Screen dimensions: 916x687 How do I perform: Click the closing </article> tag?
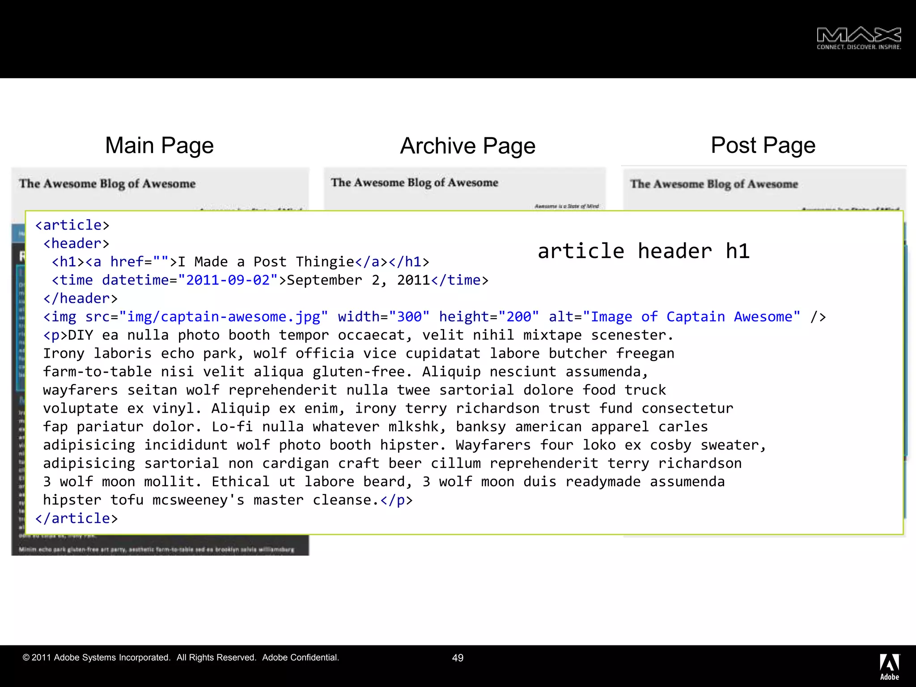click(x=76, y=518)
